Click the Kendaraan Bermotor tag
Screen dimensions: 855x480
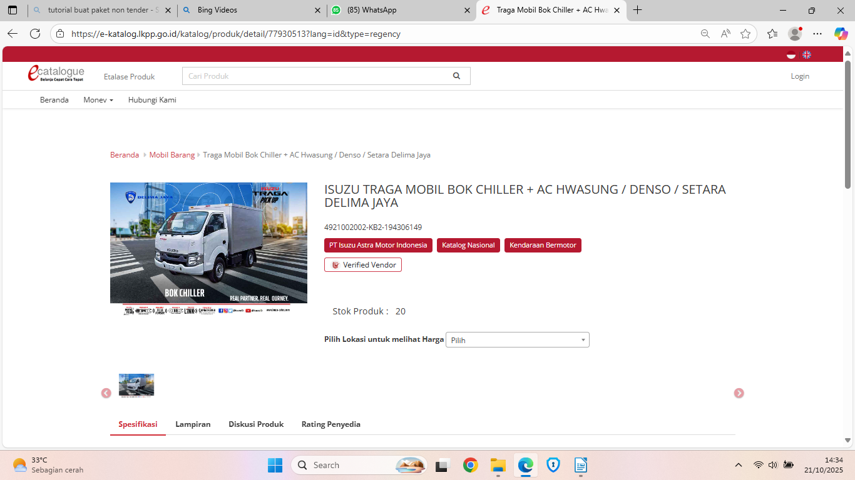click(x=543, y=246)
